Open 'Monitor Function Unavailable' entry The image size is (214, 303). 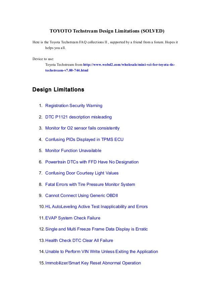[x=73, y=151]
